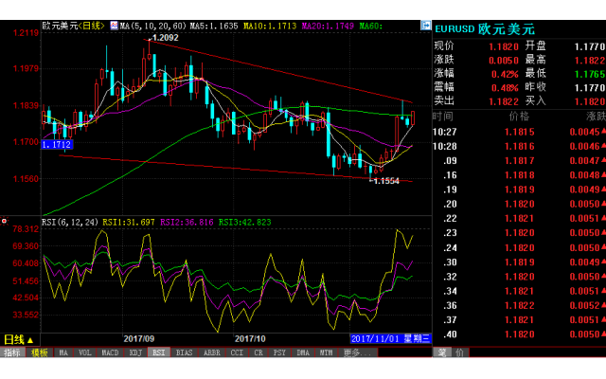Select the BIAS indicator tab
This screenshot has width=606, height=379.
(184, 352)
